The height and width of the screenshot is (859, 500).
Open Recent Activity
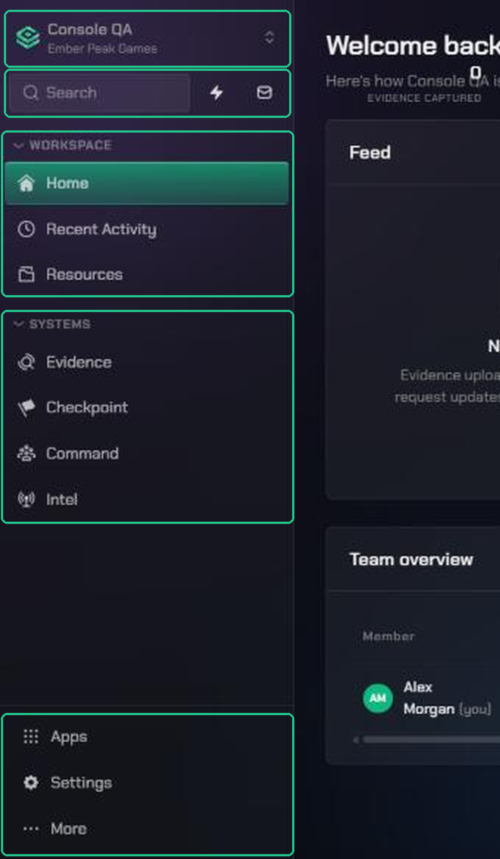pyautogui.click(x=147, y=229)
